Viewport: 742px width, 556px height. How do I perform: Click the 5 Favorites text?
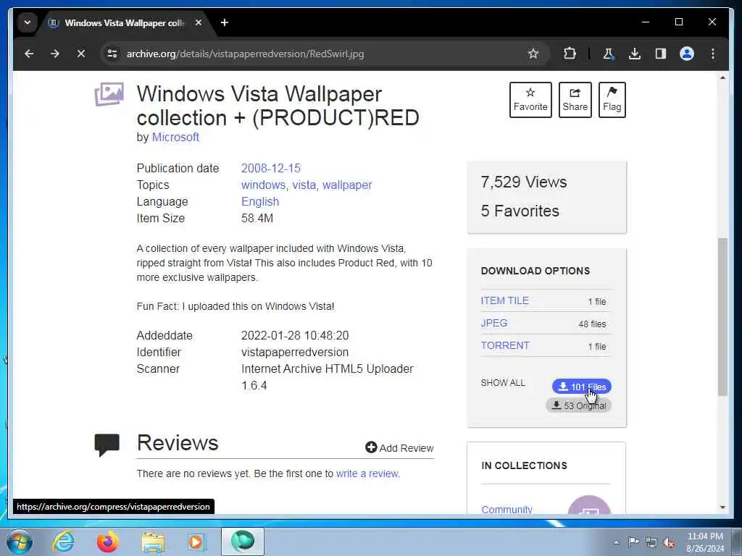520,211
